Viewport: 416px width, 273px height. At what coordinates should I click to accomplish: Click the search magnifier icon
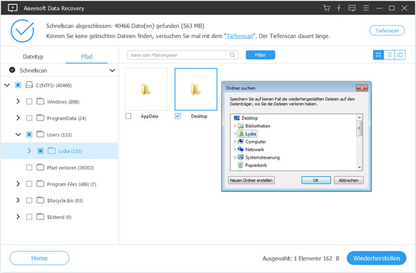232,55
